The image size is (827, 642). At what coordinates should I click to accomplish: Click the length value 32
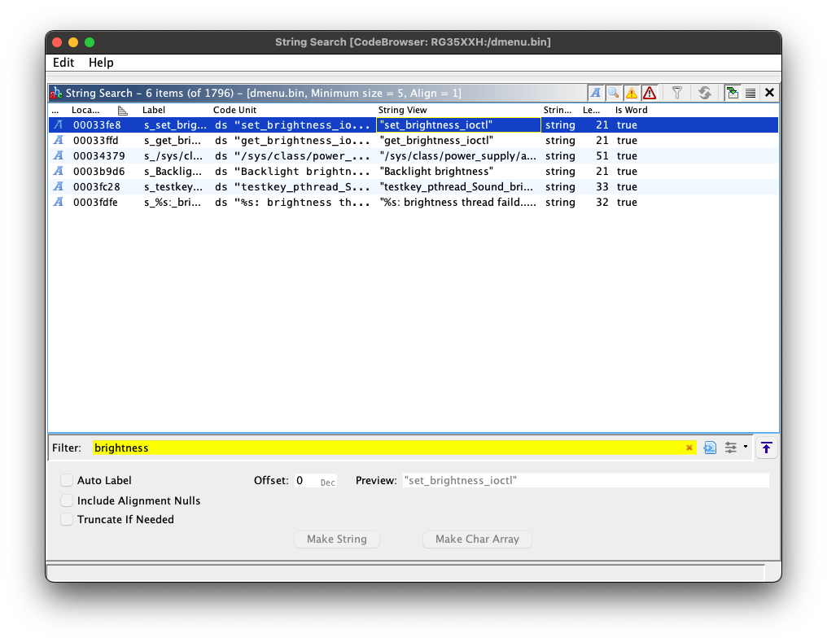pos(602,202)
